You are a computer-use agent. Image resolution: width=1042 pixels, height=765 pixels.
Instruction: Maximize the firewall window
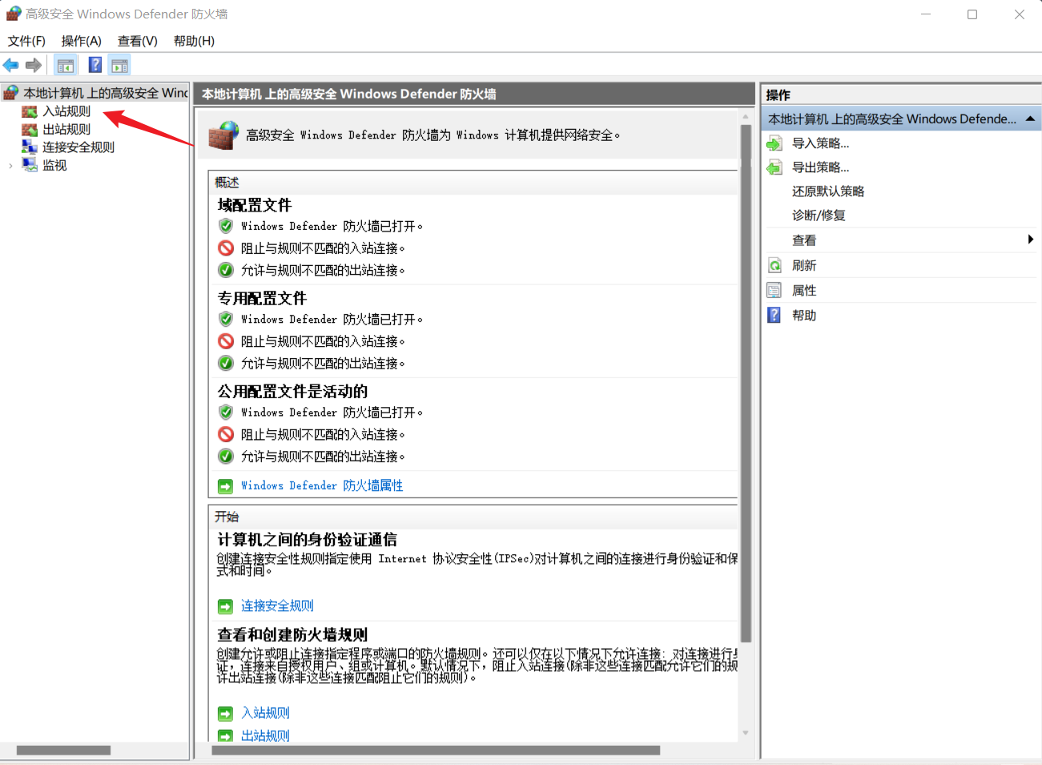972,14
